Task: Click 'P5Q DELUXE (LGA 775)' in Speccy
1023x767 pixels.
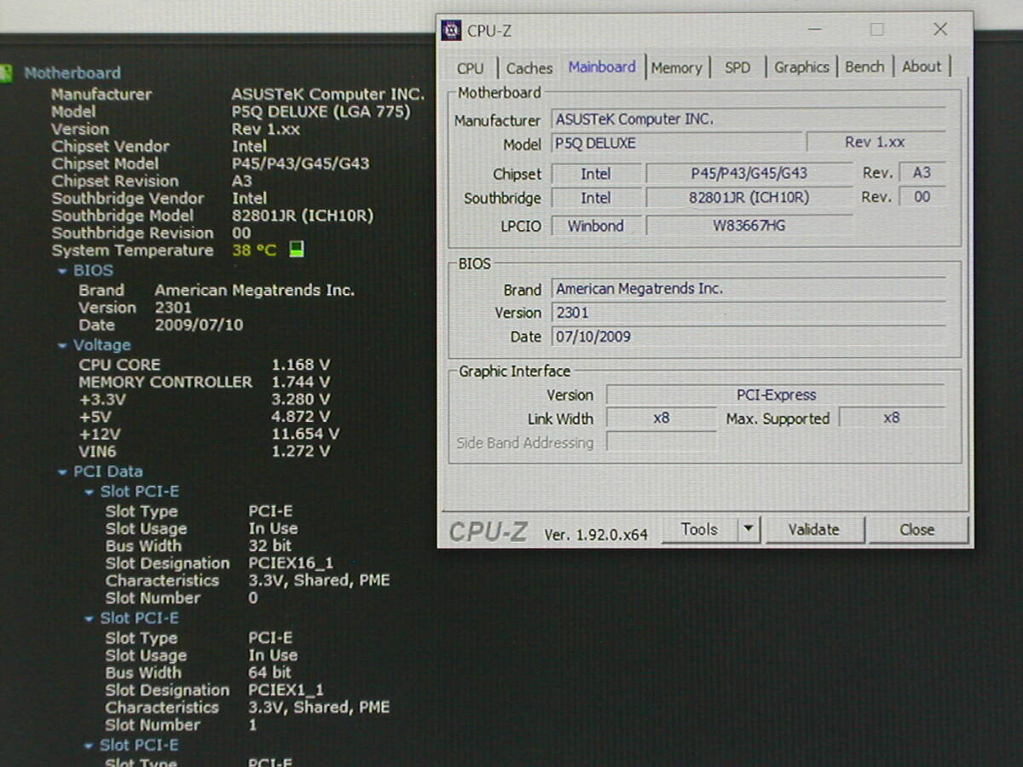Action: tap(321, 112)
